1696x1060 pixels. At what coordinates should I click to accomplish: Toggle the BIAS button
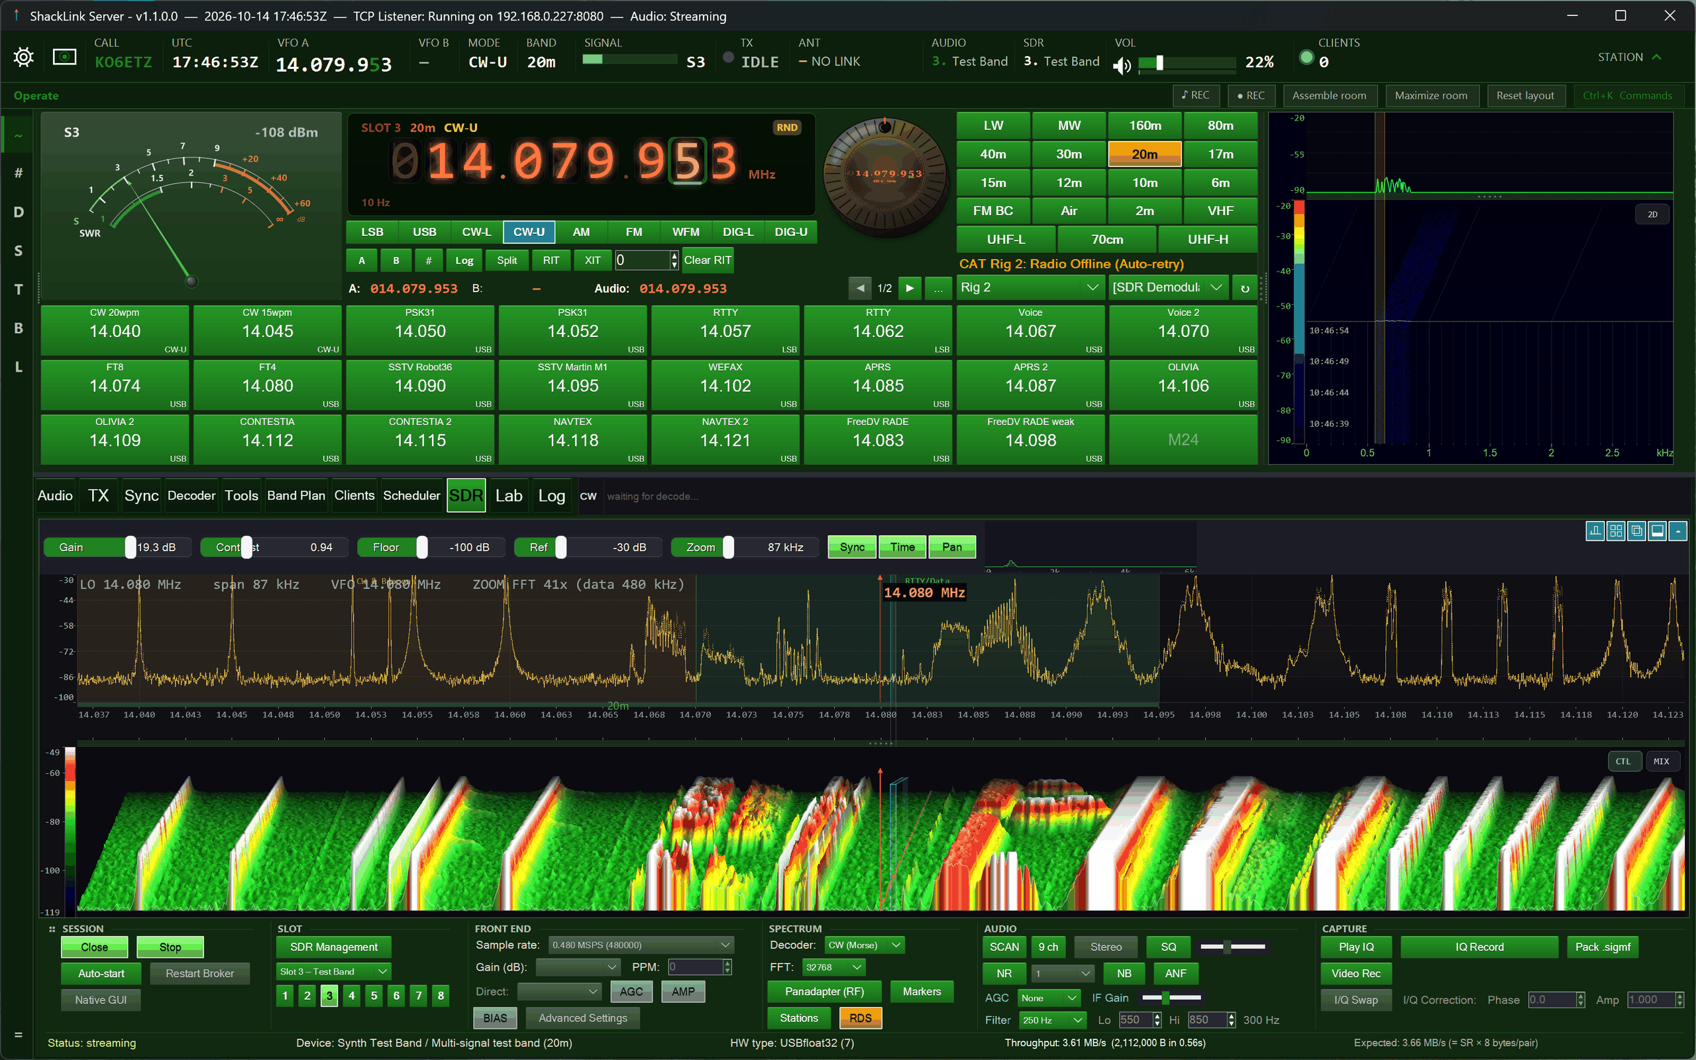[x=495, y=1019]
